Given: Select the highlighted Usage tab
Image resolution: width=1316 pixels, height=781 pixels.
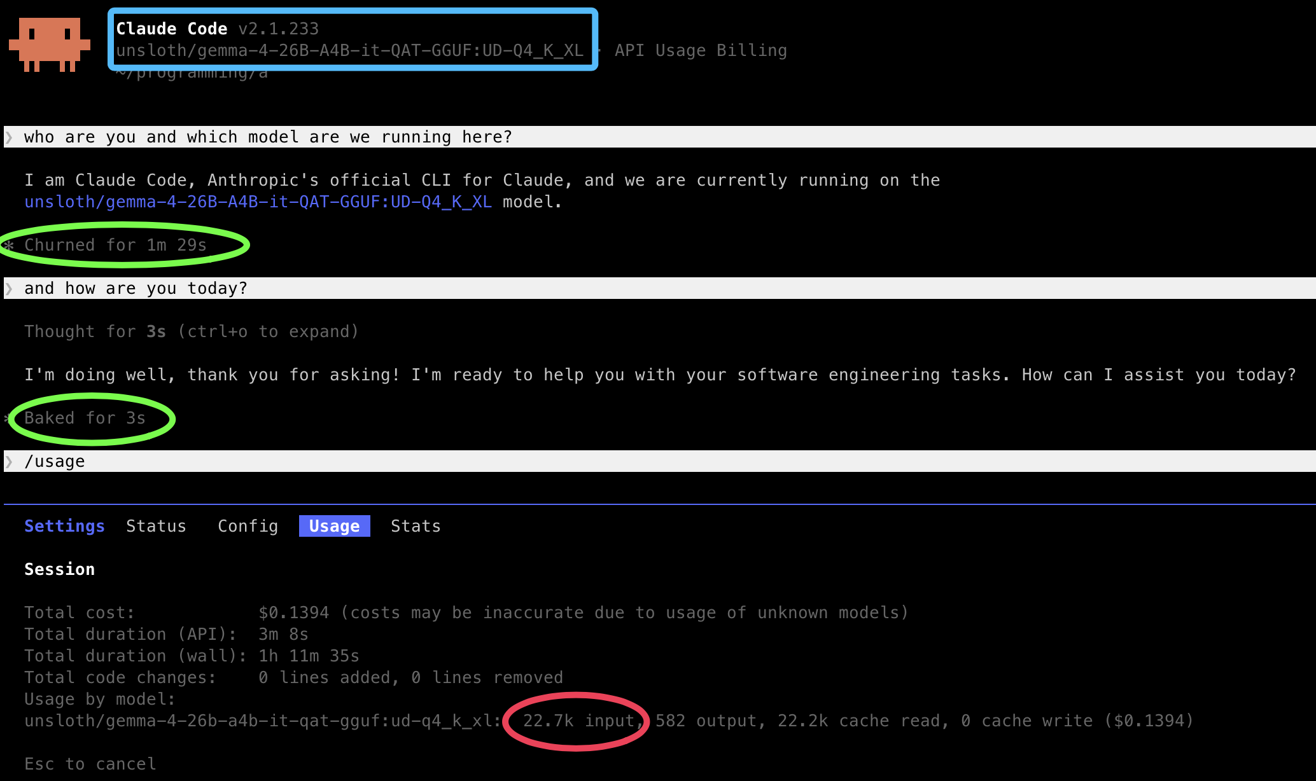Looking at the screenshot, I should 335,526.
